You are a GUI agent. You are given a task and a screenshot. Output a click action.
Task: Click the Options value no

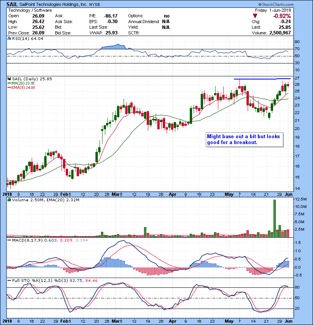(x=167, y=16)
